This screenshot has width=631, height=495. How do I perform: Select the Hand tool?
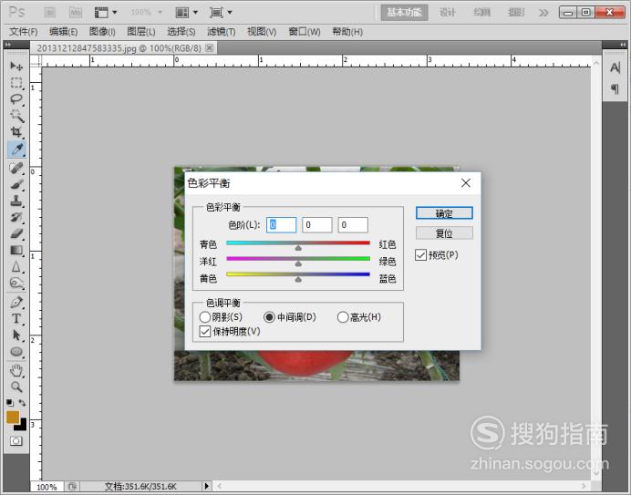[16, 371]
